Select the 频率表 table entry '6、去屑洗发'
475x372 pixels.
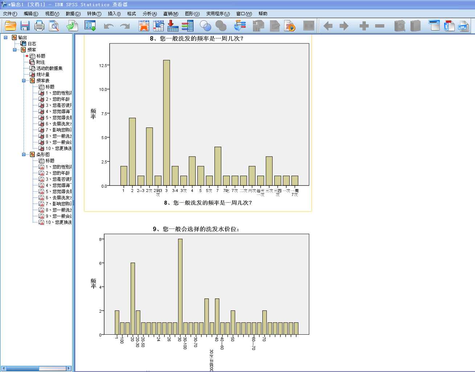click(x=58, y=124)
